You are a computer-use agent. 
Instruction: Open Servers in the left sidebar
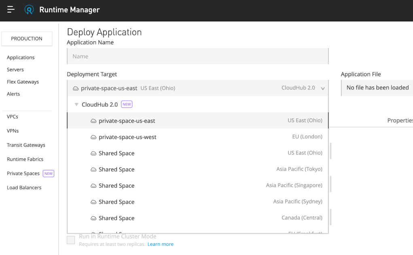point(15,69)
